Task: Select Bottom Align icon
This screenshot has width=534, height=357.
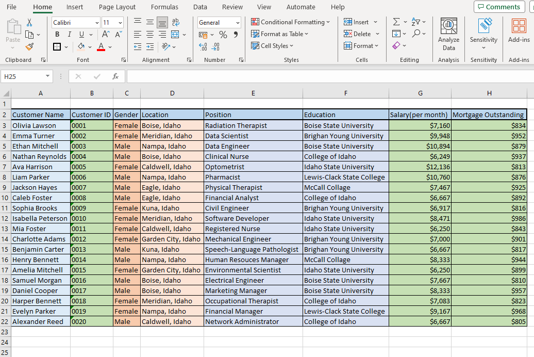Action: click(162, 23)
